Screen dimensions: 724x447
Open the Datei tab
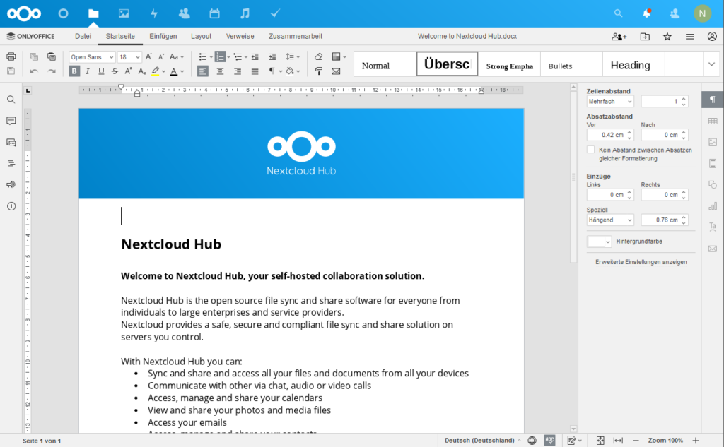point(83,36)
